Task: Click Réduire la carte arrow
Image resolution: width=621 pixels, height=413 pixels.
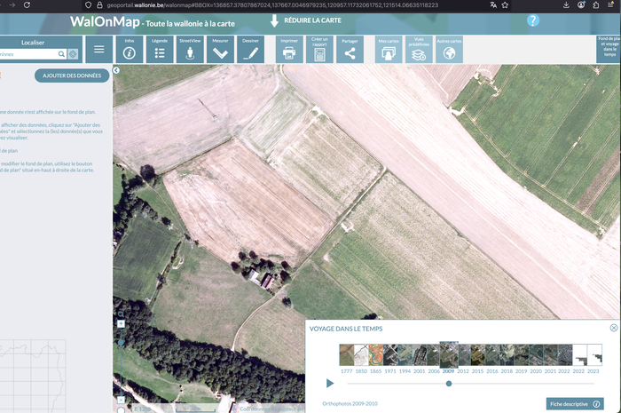Action: [274, 20]
